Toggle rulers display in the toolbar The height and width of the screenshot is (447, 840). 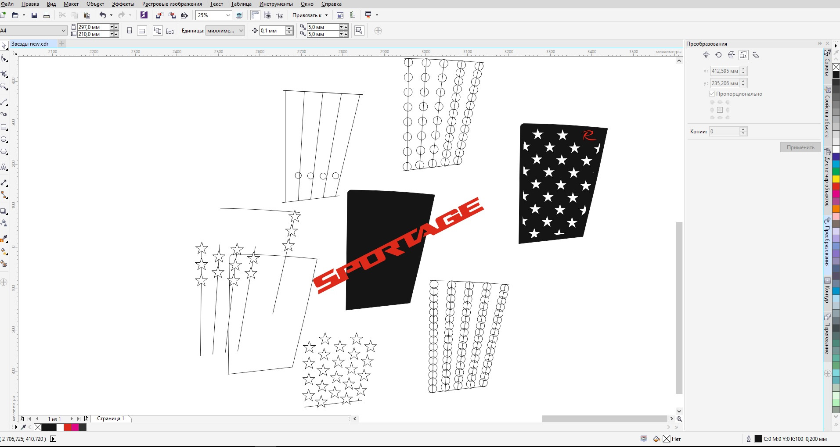[255, 15]
